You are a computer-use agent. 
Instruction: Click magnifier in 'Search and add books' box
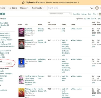[x=70, y=14]
